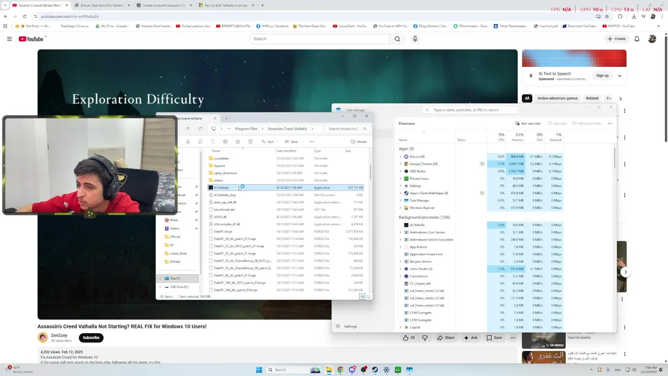This screenshot has width=668, height=376.
Task: Dislike the YouTube video
Action: click(x=425, y=338)
